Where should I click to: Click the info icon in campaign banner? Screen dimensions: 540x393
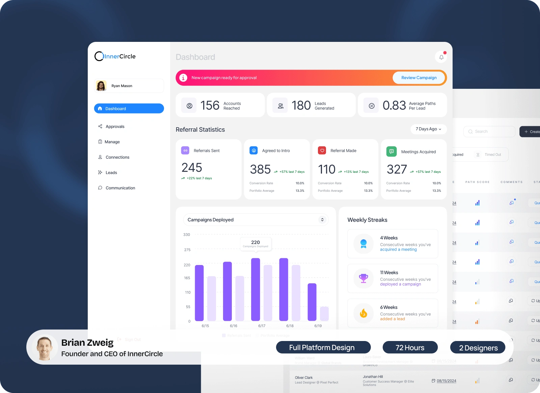pos(183,78)
